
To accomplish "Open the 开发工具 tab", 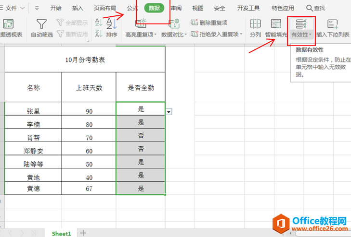I will pyautogui.click(x=248, y=8).
